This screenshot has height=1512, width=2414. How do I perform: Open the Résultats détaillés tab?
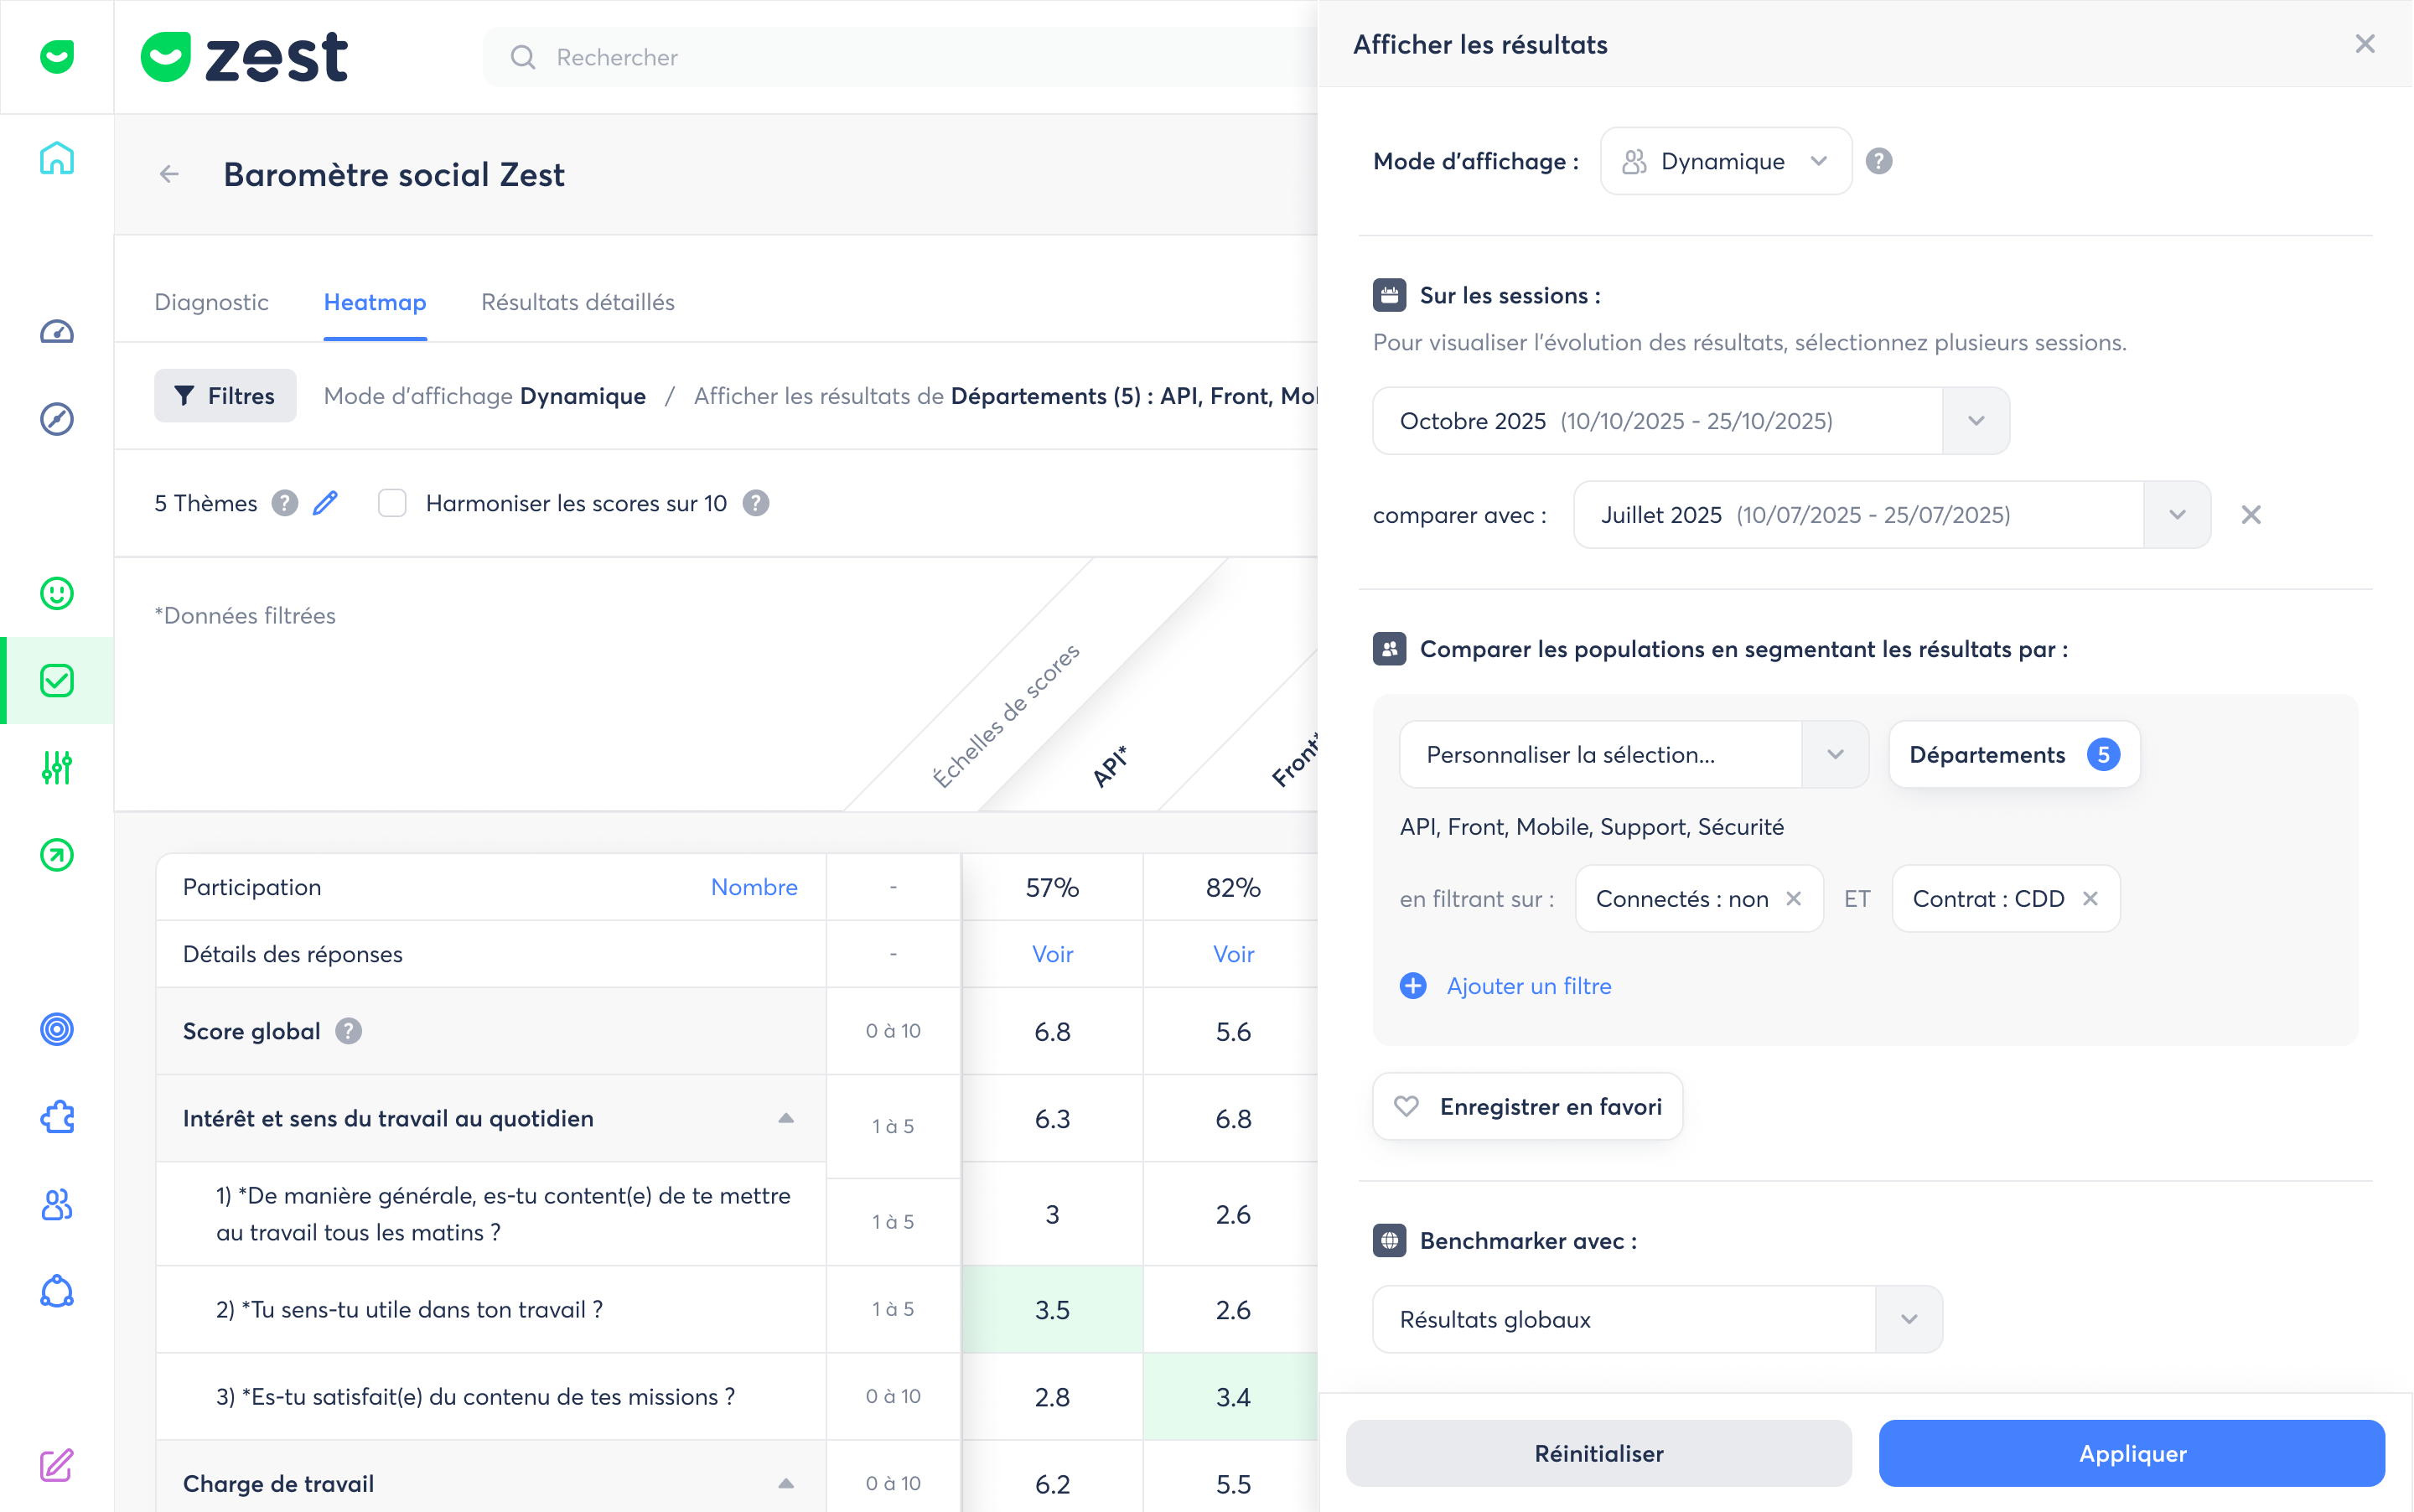(x=577, y=302)
